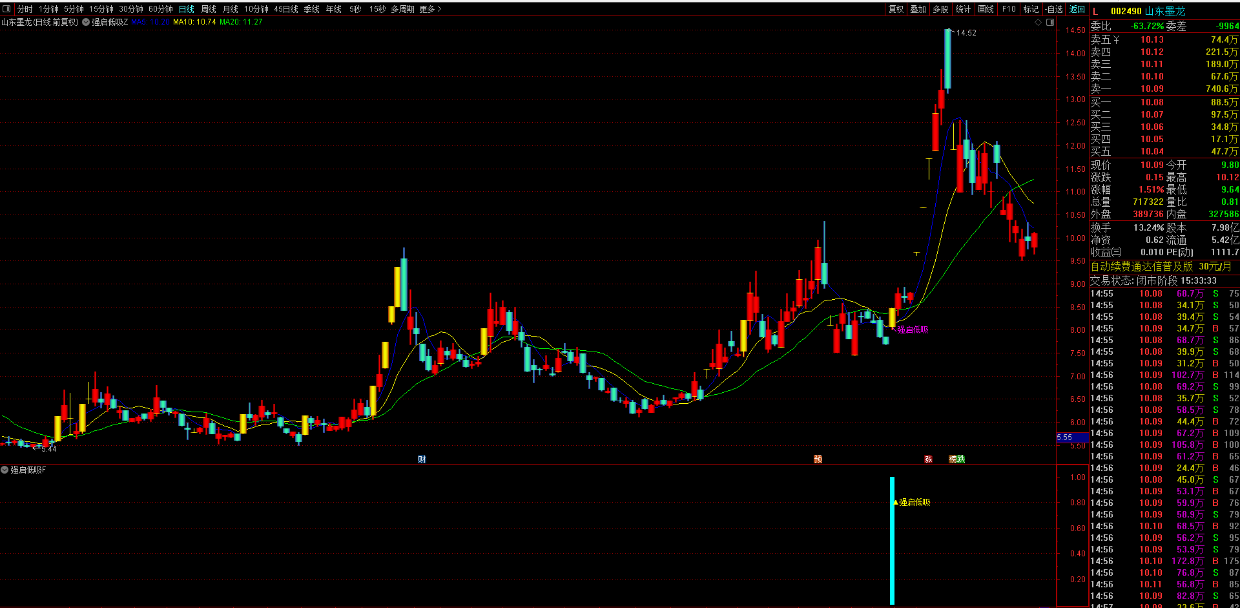Switch to 月线 monthly chart

click(230, 9)
